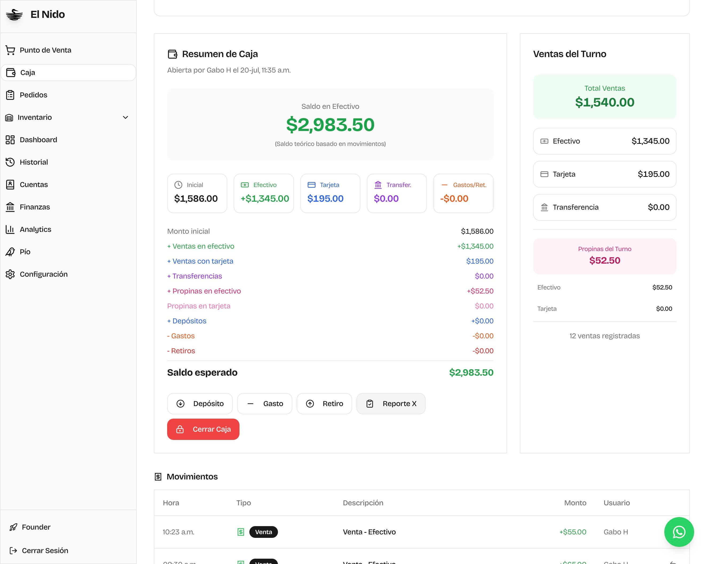The height and width of the screenshot is (564, 707).
Task: Click the card icon in Ventas del Turno Tarjeta
Action: [x=544, y=174]
